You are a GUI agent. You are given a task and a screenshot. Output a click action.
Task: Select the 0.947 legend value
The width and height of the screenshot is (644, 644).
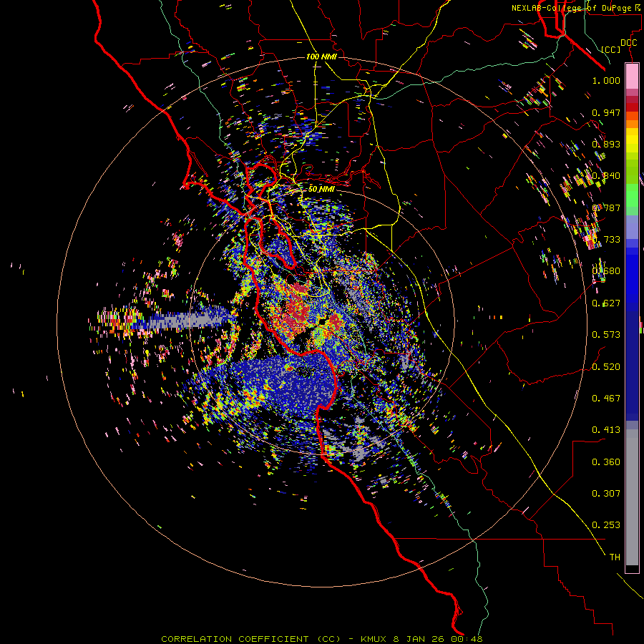click(606, 112)
